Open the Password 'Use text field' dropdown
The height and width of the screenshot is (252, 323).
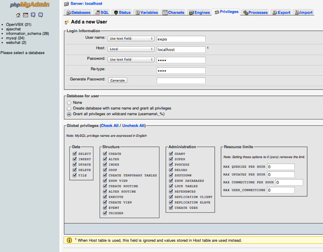tap(131, 60)
